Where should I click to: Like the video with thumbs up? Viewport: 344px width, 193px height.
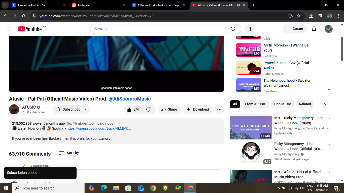[x=133, y=110]
